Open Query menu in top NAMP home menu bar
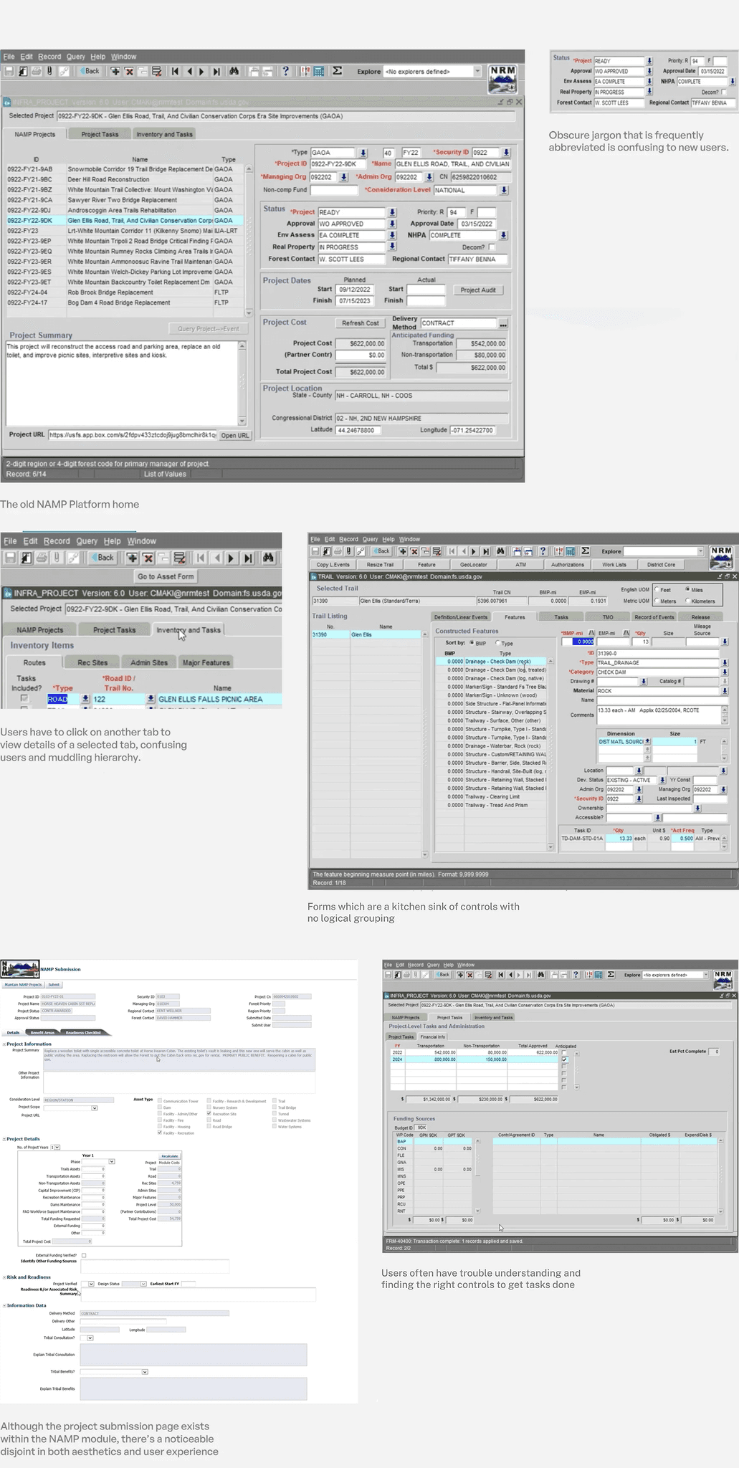The height and width of the screenshot is (1468, 739). click(x=76, y=57)
